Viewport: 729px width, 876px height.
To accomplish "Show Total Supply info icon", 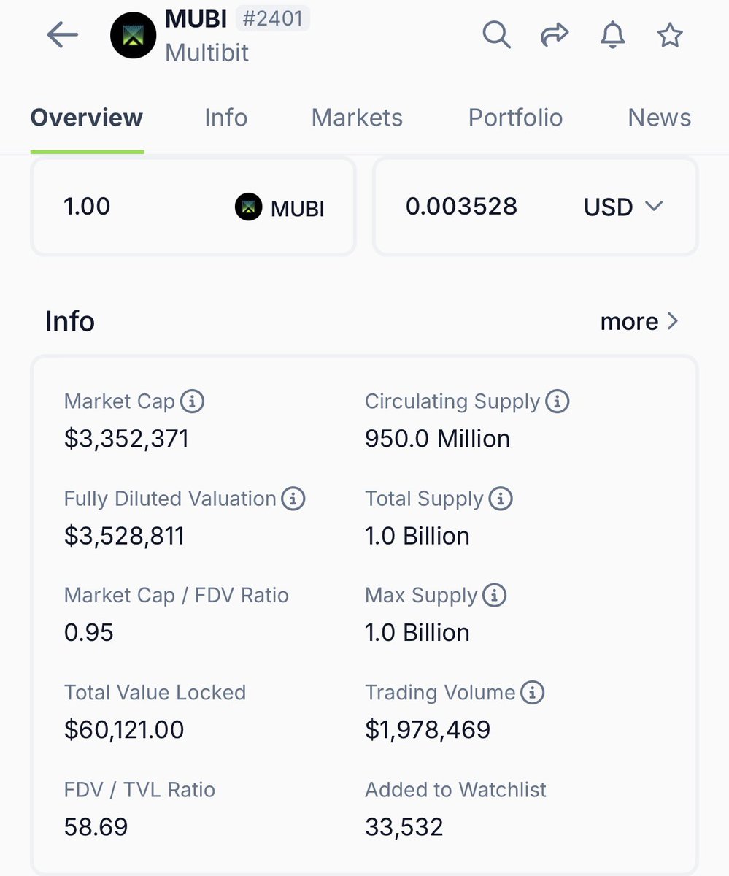I will click(501, 499).
